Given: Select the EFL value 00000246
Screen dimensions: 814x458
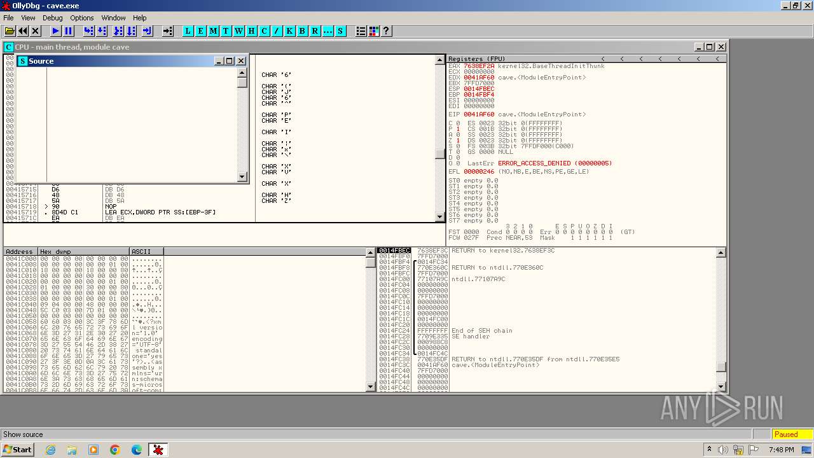Looking at the screenshot, I should point(479,172).
